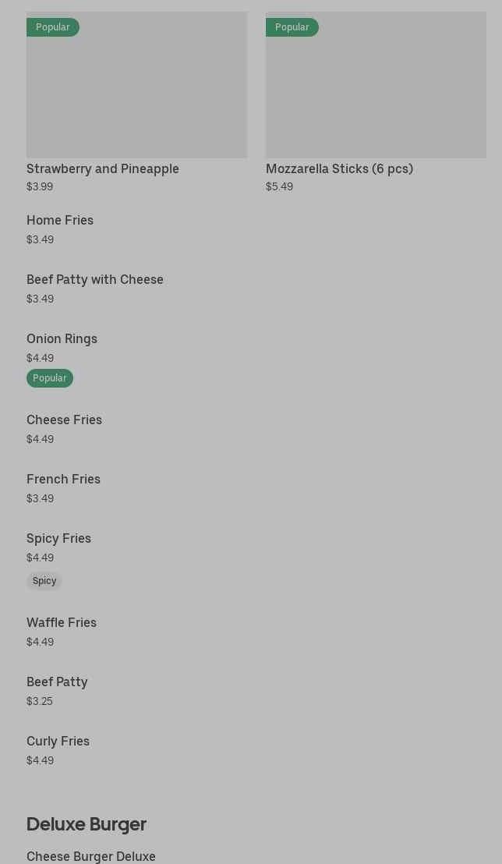
Task: Click the Popular badge on Strawberry and Pineapple
Action: (53, 27)
